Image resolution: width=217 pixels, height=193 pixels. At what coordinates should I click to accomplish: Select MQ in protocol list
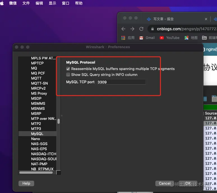click(37, 68)
